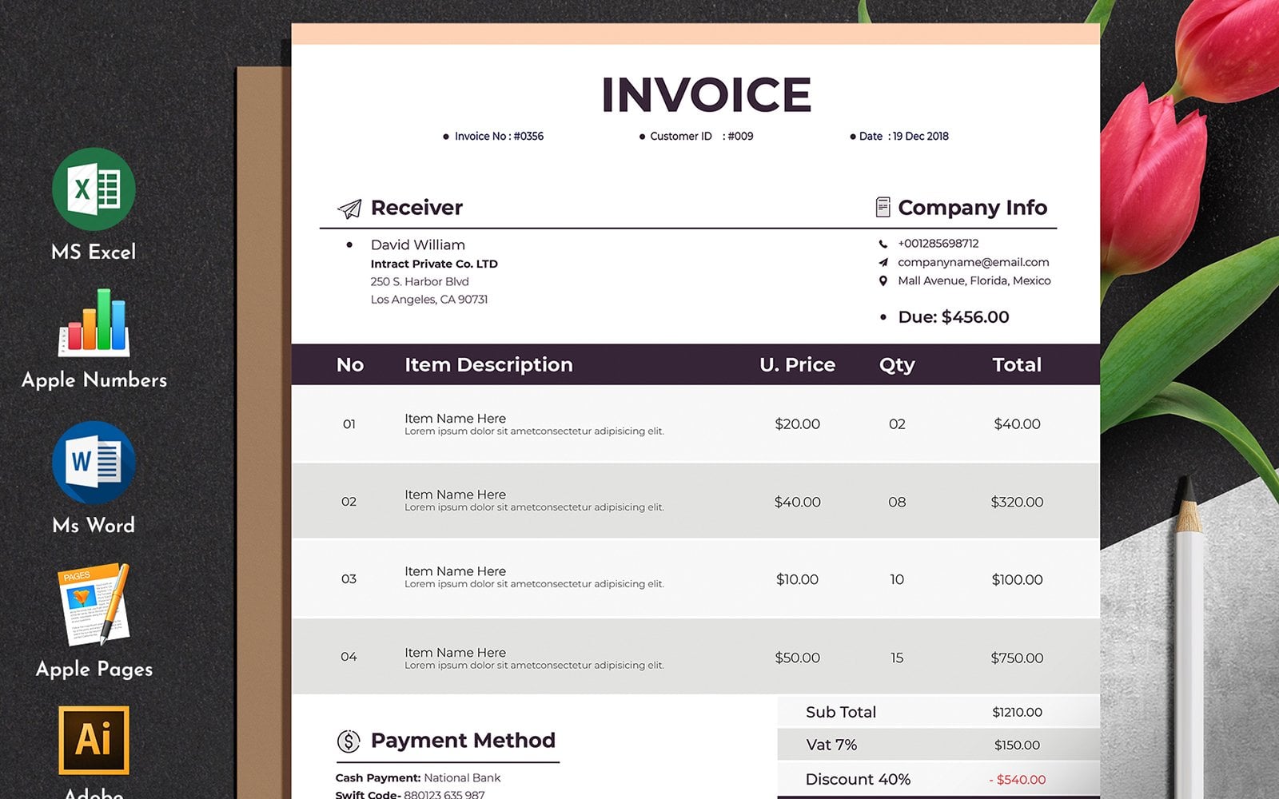This screenshot has height=799, width=1279.
Task: Click the document icon beside Company Info
Action: tap(883, 208)
